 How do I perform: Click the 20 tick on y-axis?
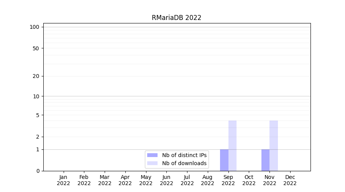[36, 76]
